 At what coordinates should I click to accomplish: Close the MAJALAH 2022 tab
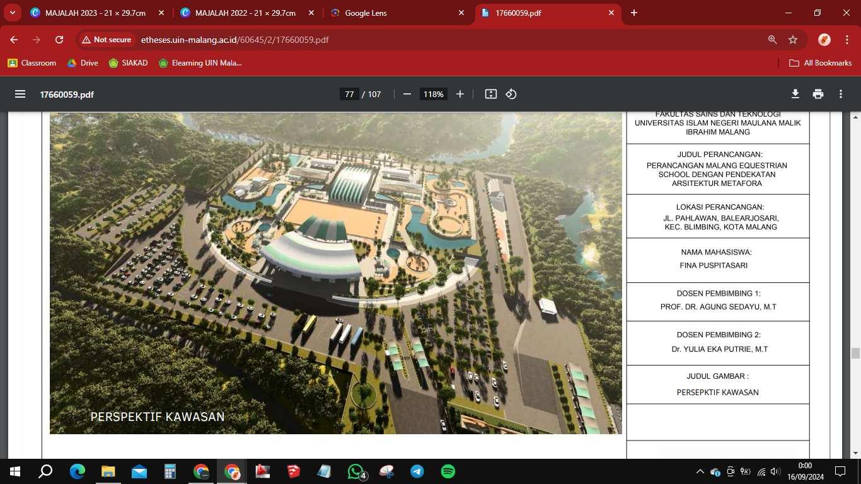311,13
